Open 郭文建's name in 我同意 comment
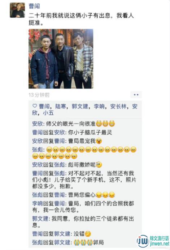170x250 pixels. [x=40, y=219]
